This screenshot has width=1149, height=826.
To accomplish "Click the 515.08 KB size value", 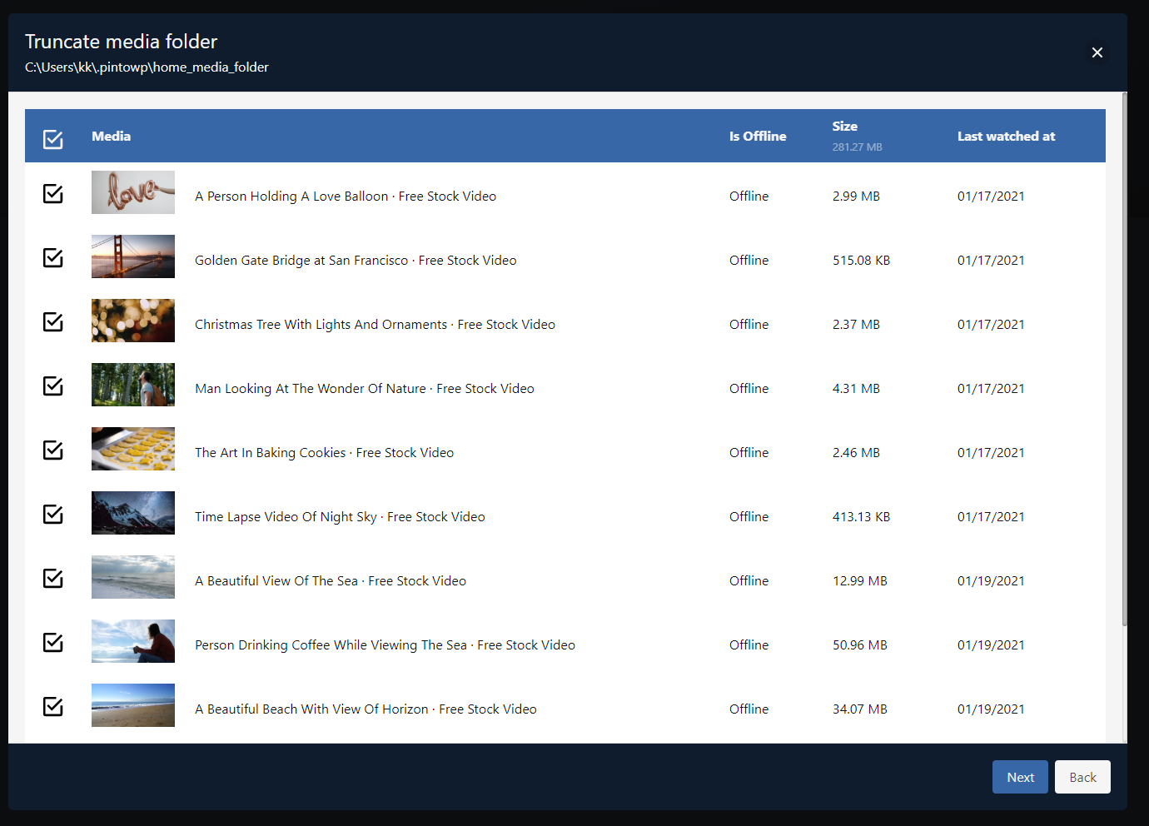I will pos(862,261).
